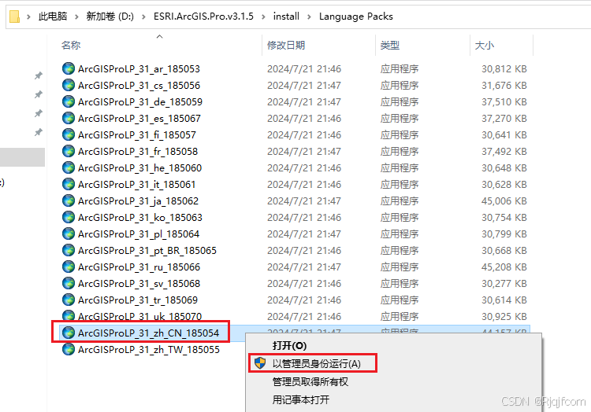The image size is (591, 412).
Task: Select file name ArcGISProLP_31_pt_BR_185065
Action: click(147, 250)
